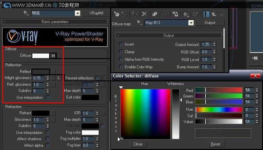Click the Value grayscale slider bar
This screenshot has width=263, height=150.
[x=219, y=121]
